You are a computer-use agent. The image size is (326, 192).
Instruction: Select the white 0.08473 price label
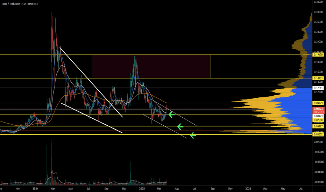318,116
